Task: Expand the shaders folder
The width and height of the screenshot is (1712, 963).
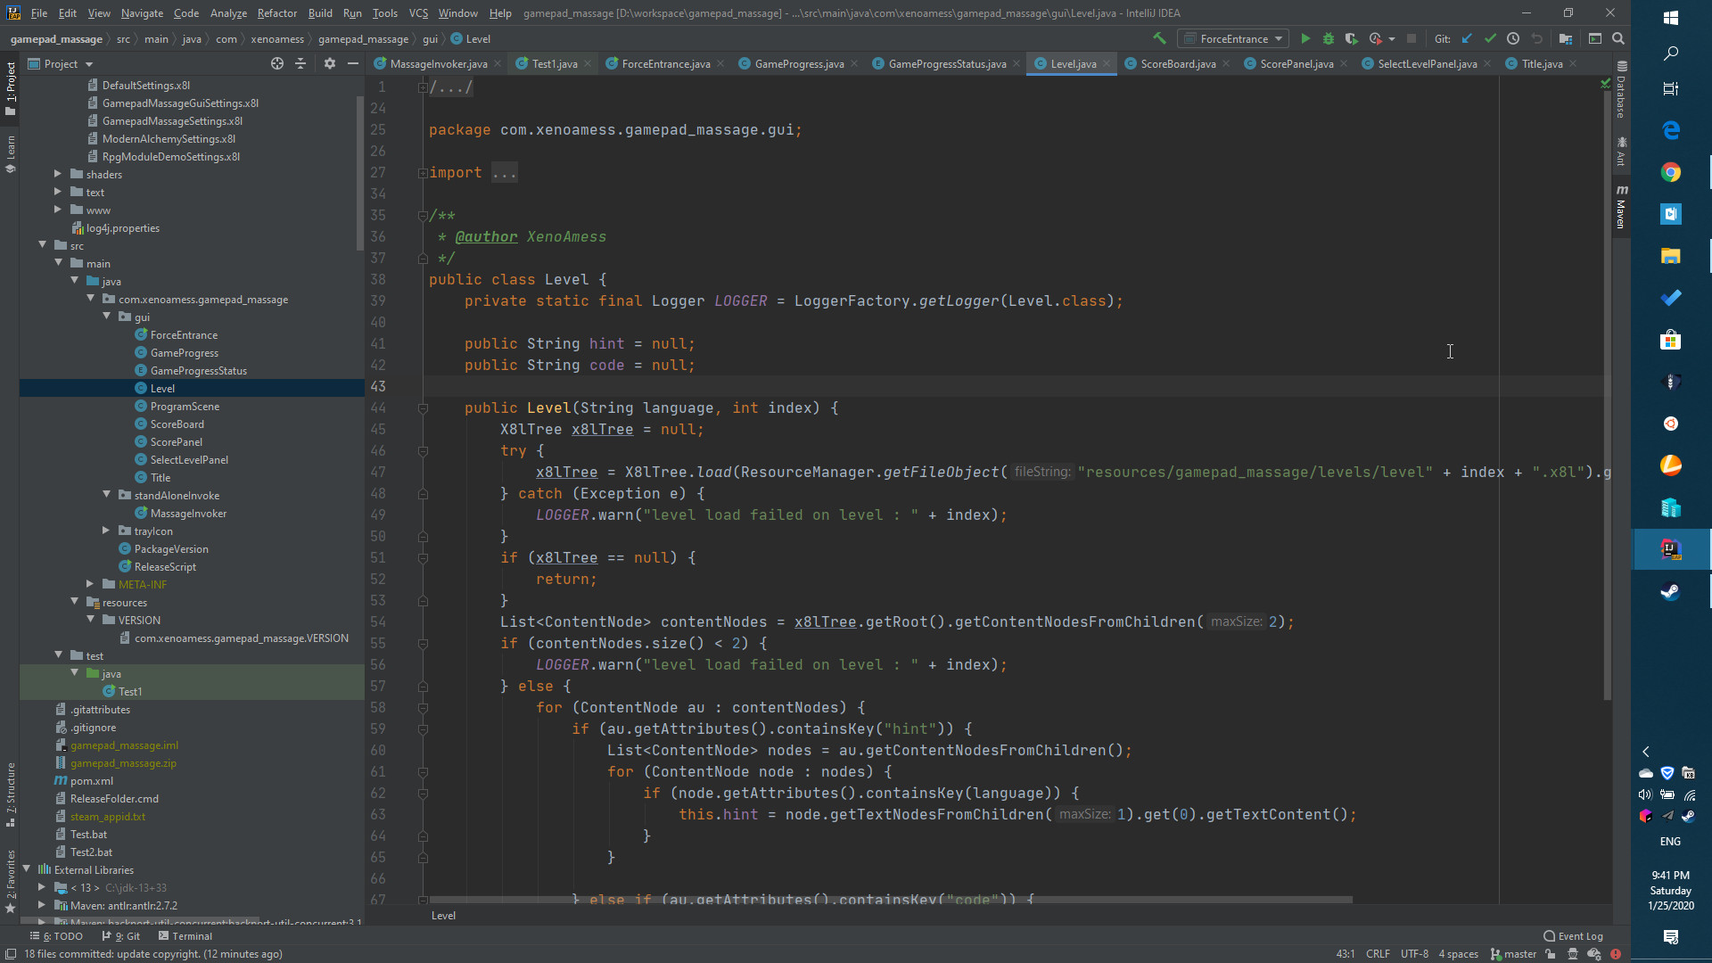Action: click(x=58, y=174)
